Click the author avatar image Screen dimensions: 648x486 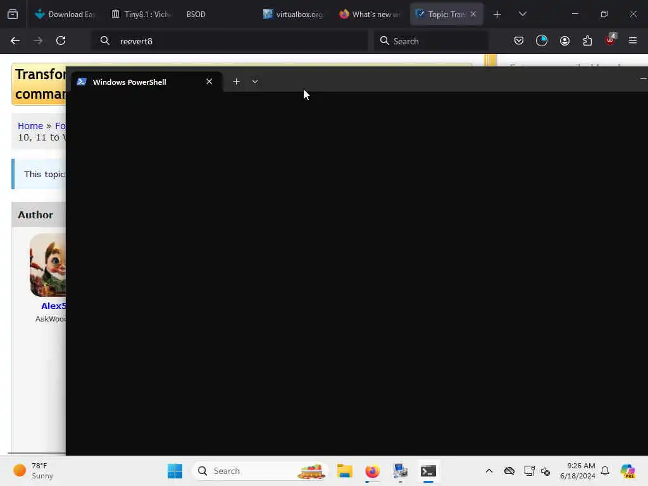point(47,265)
